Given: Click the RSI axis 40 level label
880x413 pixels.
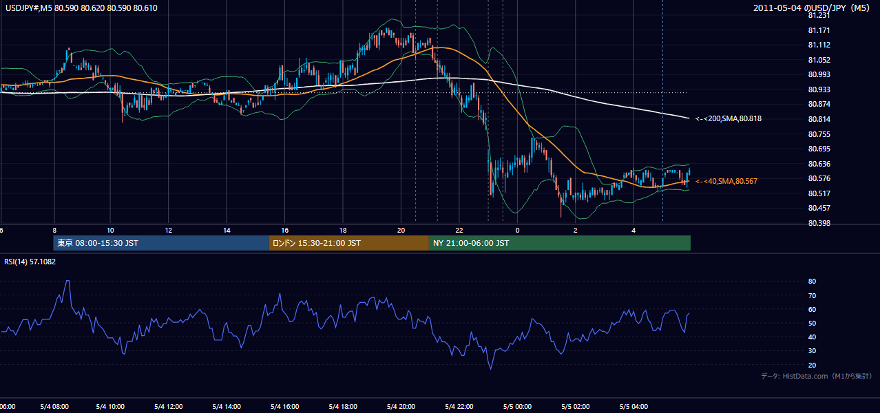Looking at the screenshot, I should tap(813, 337).
